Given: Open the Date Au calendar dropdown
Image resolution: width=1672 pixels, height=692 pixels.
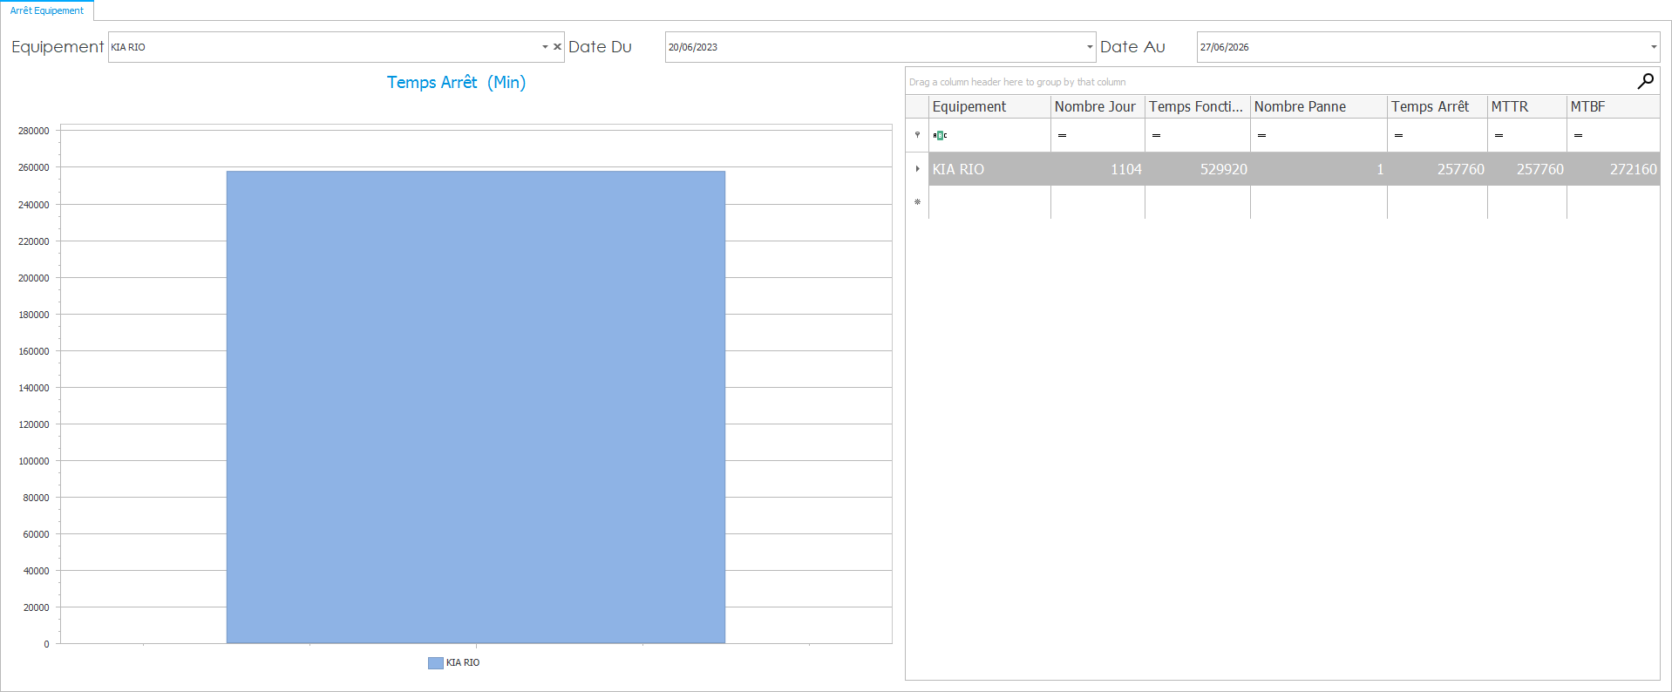Looking at the screenshot, I should click(x=1653, y=47).
